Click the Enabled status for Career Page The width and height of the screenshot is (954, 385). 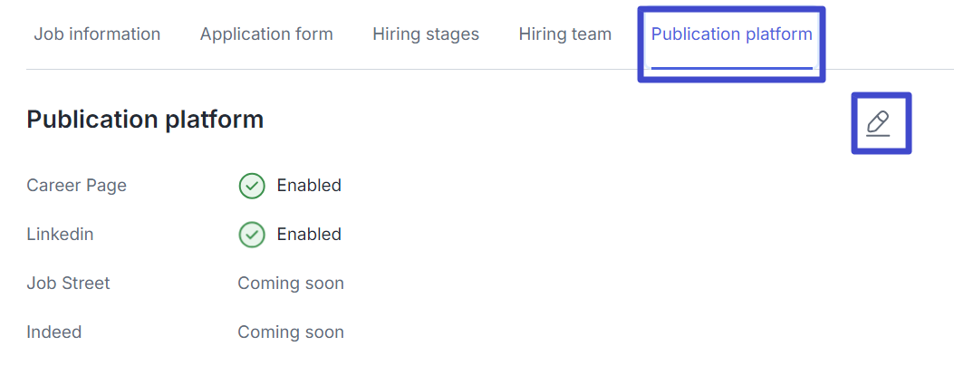click(x=309, y=185)
